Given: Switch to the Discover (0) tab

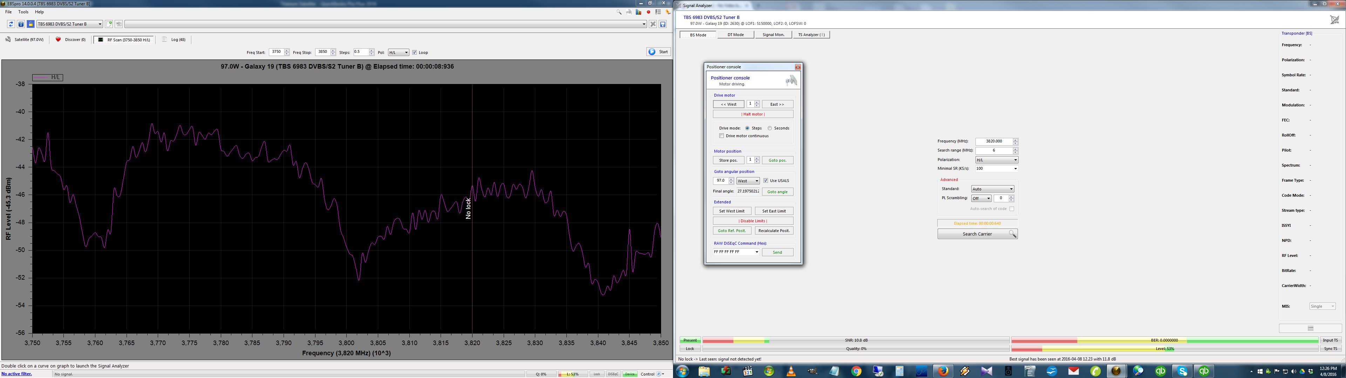Looking at the screenshot, I should (70, 40).
